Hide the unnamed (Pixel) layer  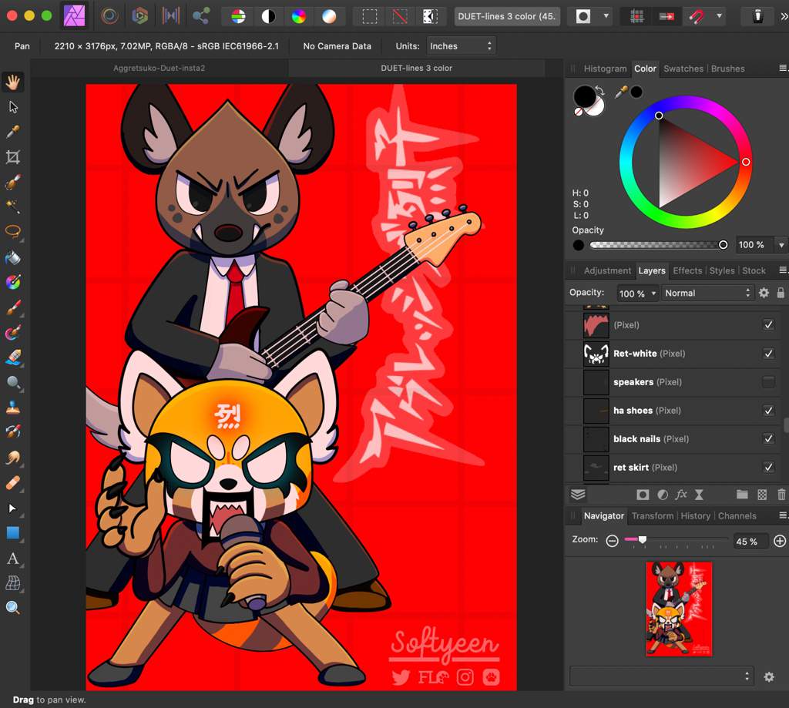pos(768,325)
